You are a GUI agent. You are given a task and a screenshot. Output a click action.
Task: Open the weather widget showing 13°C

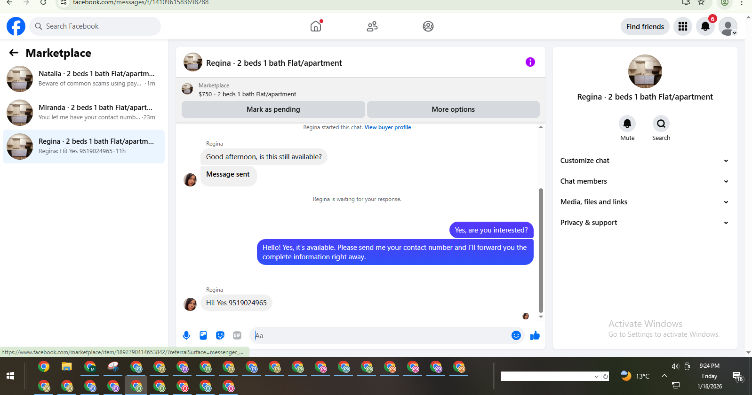635,376
